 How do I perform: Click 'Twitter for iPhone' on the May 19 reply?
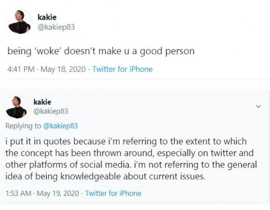coord(112,193)
